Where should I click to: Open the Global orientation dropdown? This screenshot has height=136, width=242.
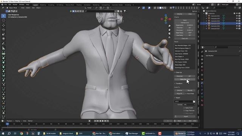89,8
